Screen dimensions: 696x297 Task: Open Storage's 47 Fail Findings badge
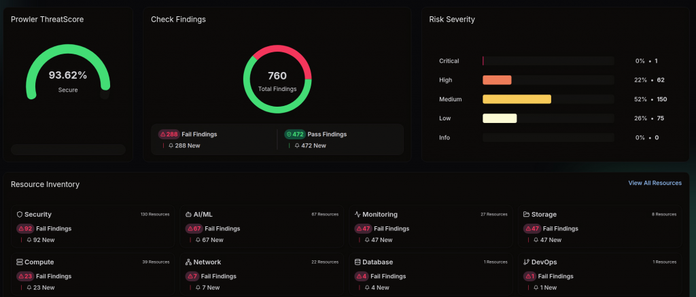click(x=532, y=228)
